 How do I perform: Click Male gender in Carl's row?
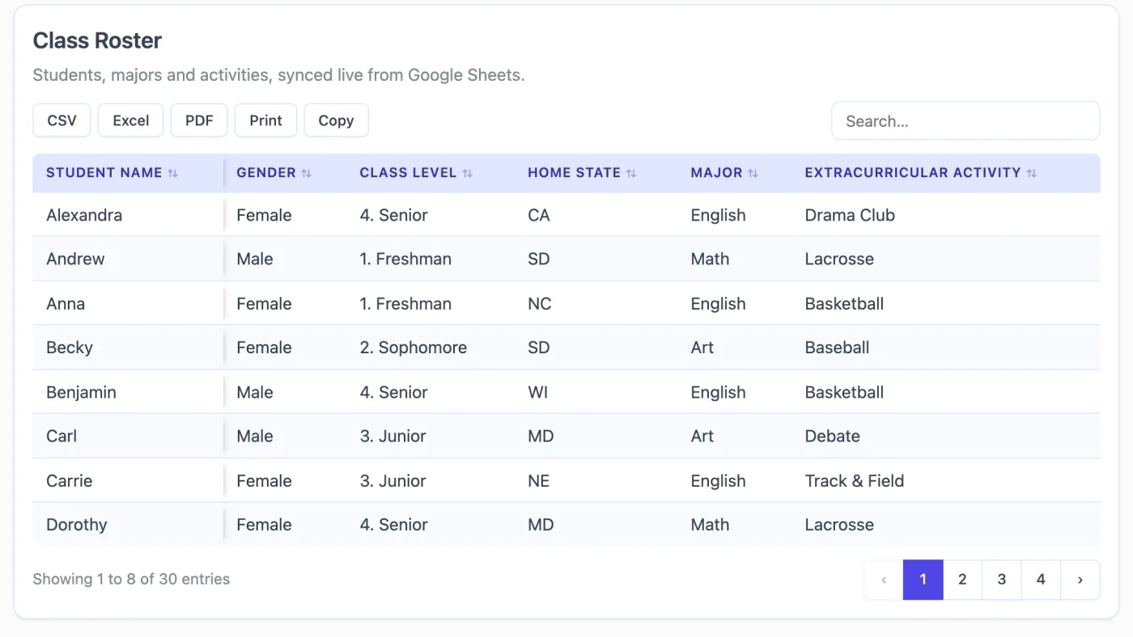(255, 437)
